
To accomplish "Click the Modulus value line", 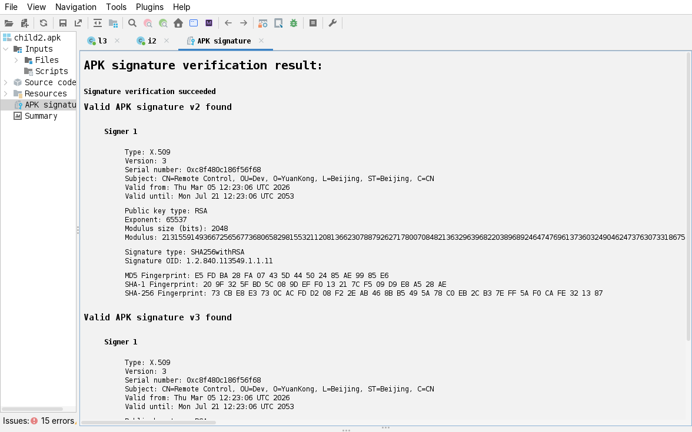I will pyautogui.click(x=405, y=237).
